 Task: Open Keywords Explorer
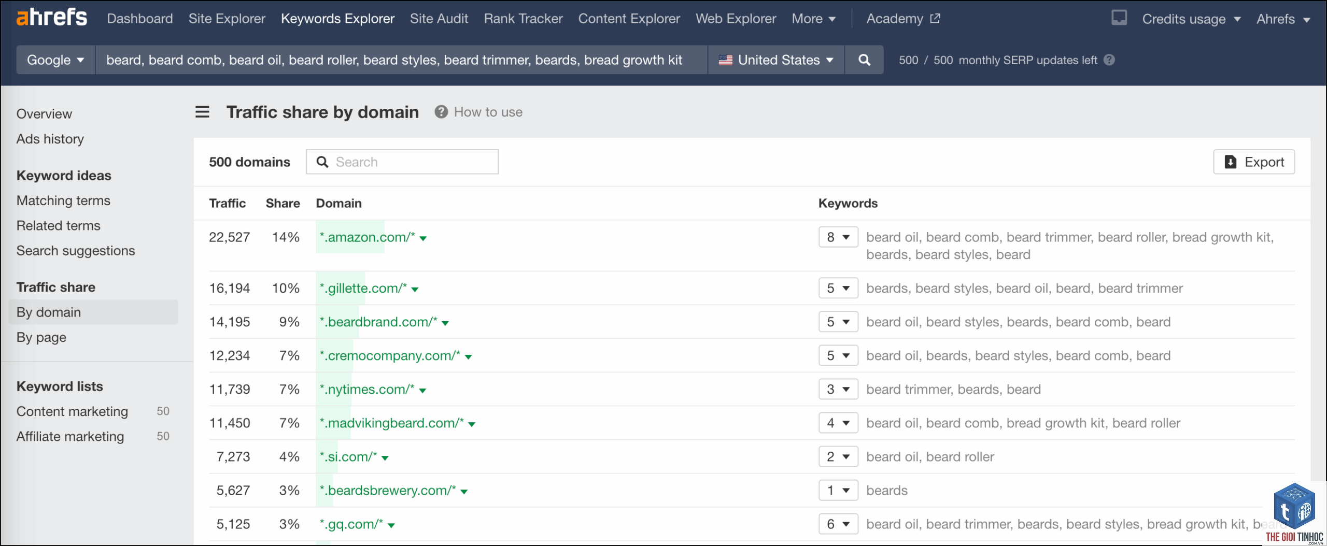pyautogui.click(x=337, y=19)
